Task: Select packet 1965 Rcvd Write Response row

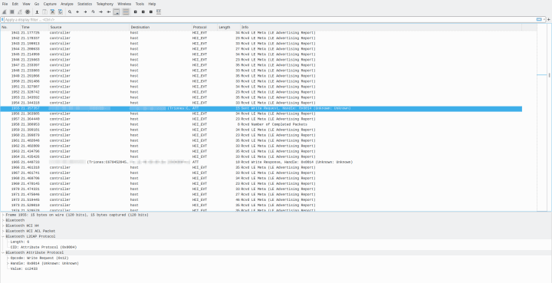Action: (x=261, y=162)
